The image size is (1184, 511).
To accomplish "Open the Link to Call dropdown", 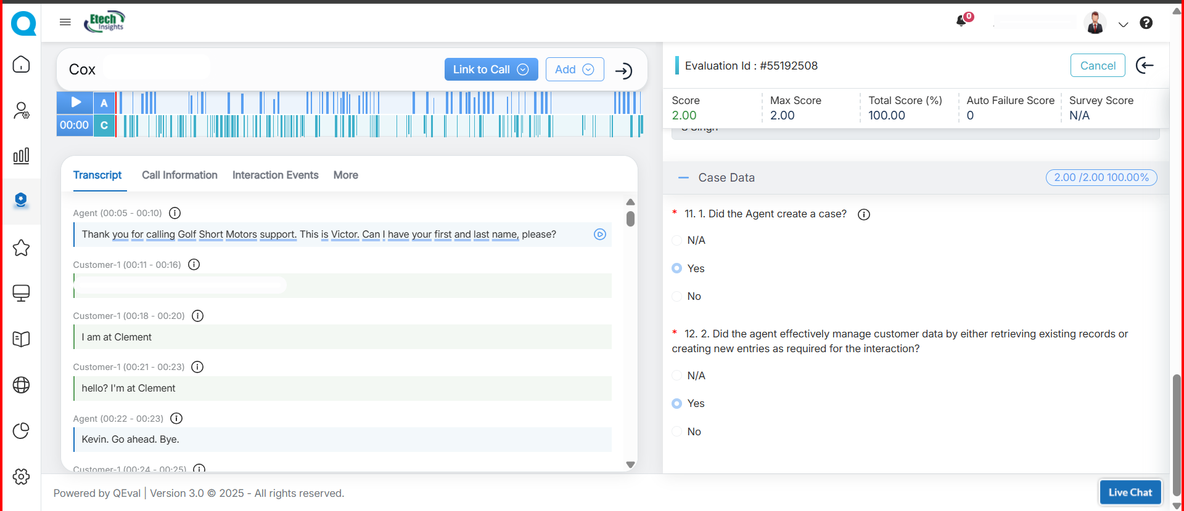I will coord(491,70).
